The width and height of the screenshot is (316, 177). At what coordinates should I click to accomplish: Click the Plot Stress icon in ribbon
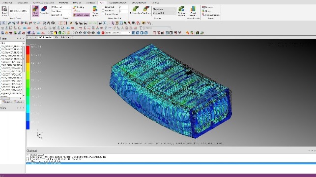35,11
